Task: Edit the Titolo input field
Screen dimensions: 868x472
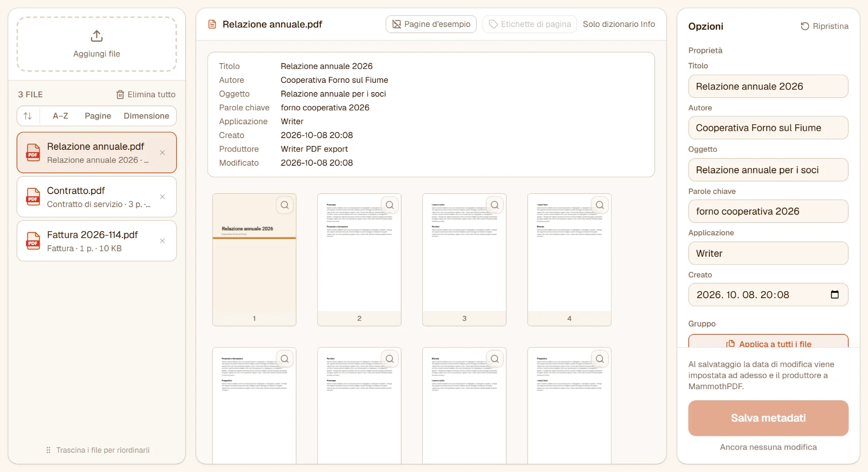Action: pos(768,86)
